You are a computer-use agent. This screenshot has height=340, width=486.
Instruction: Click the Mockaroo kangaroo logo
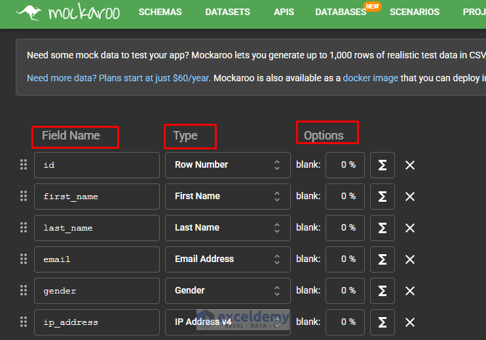(x=29, y=12)
